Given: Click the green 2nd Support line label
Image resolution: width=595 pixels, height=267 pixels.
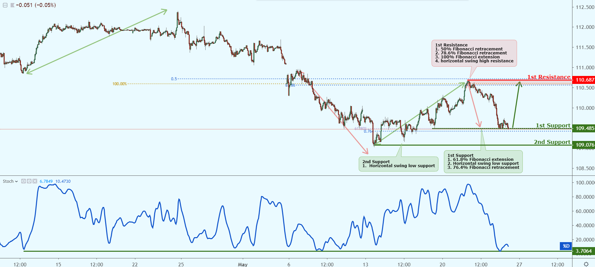Looking at the screenshot, I should [552, 142].
